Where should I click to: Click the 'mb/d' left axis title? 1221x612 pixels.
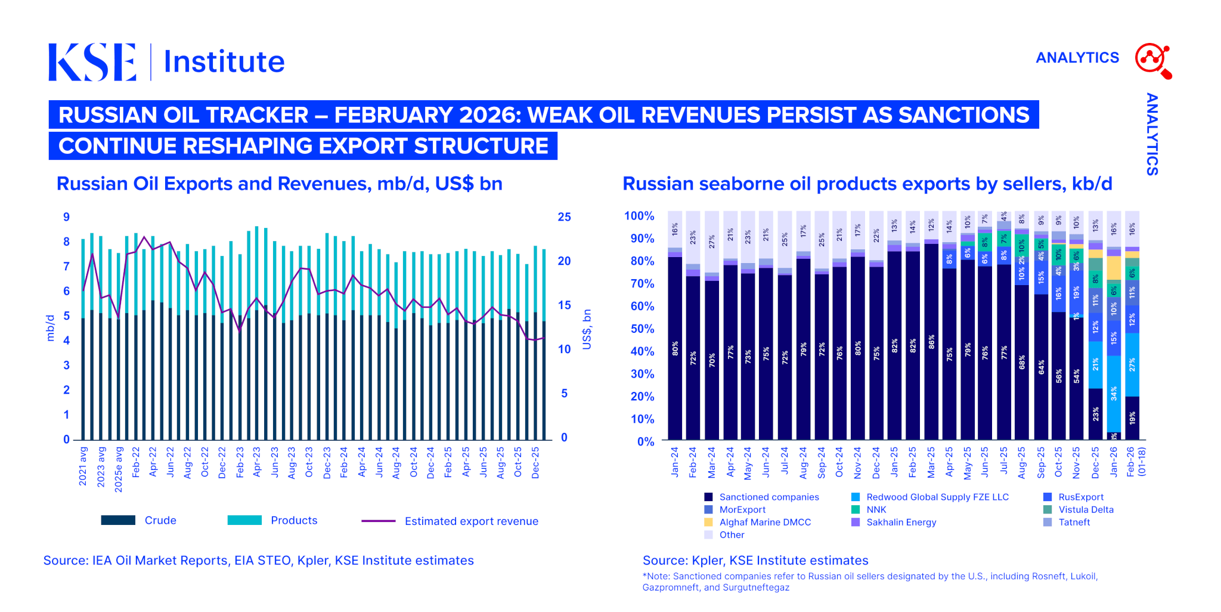(50, 328)
